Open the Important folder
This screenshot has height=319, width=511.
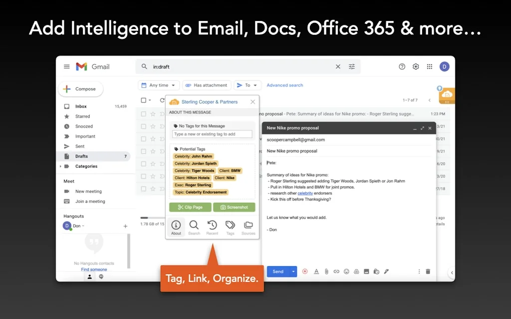[x=94, y=137]
